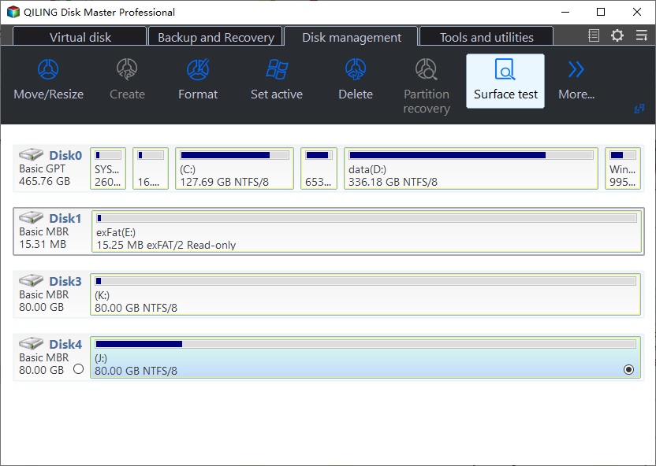Open the Partition recovery tool
The image size is (656, 466).
coord(427,69)
